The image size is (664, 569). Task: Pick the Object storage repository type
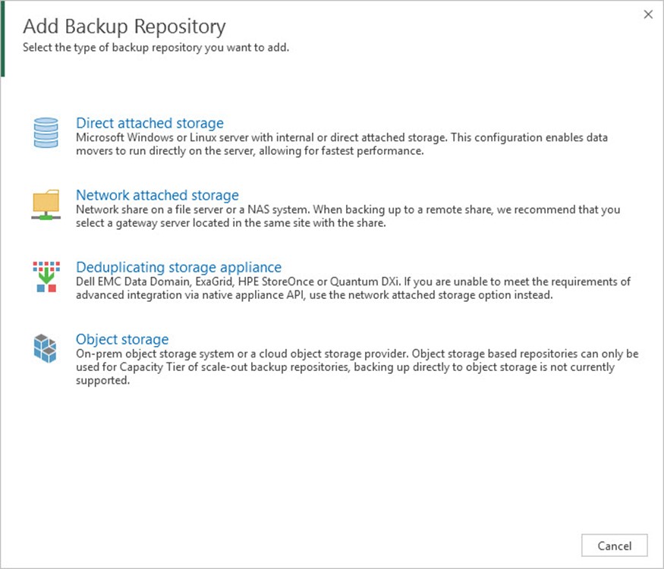coord(122,339)
